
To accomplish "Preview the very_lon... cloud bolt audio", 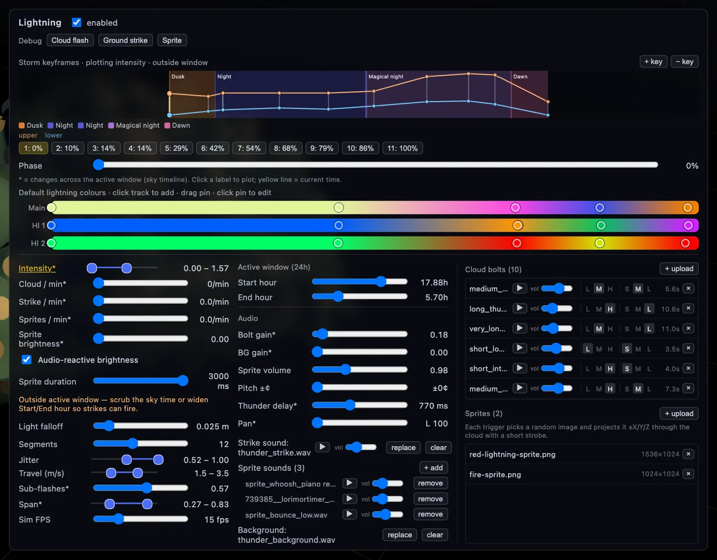I will click(519, 328).
